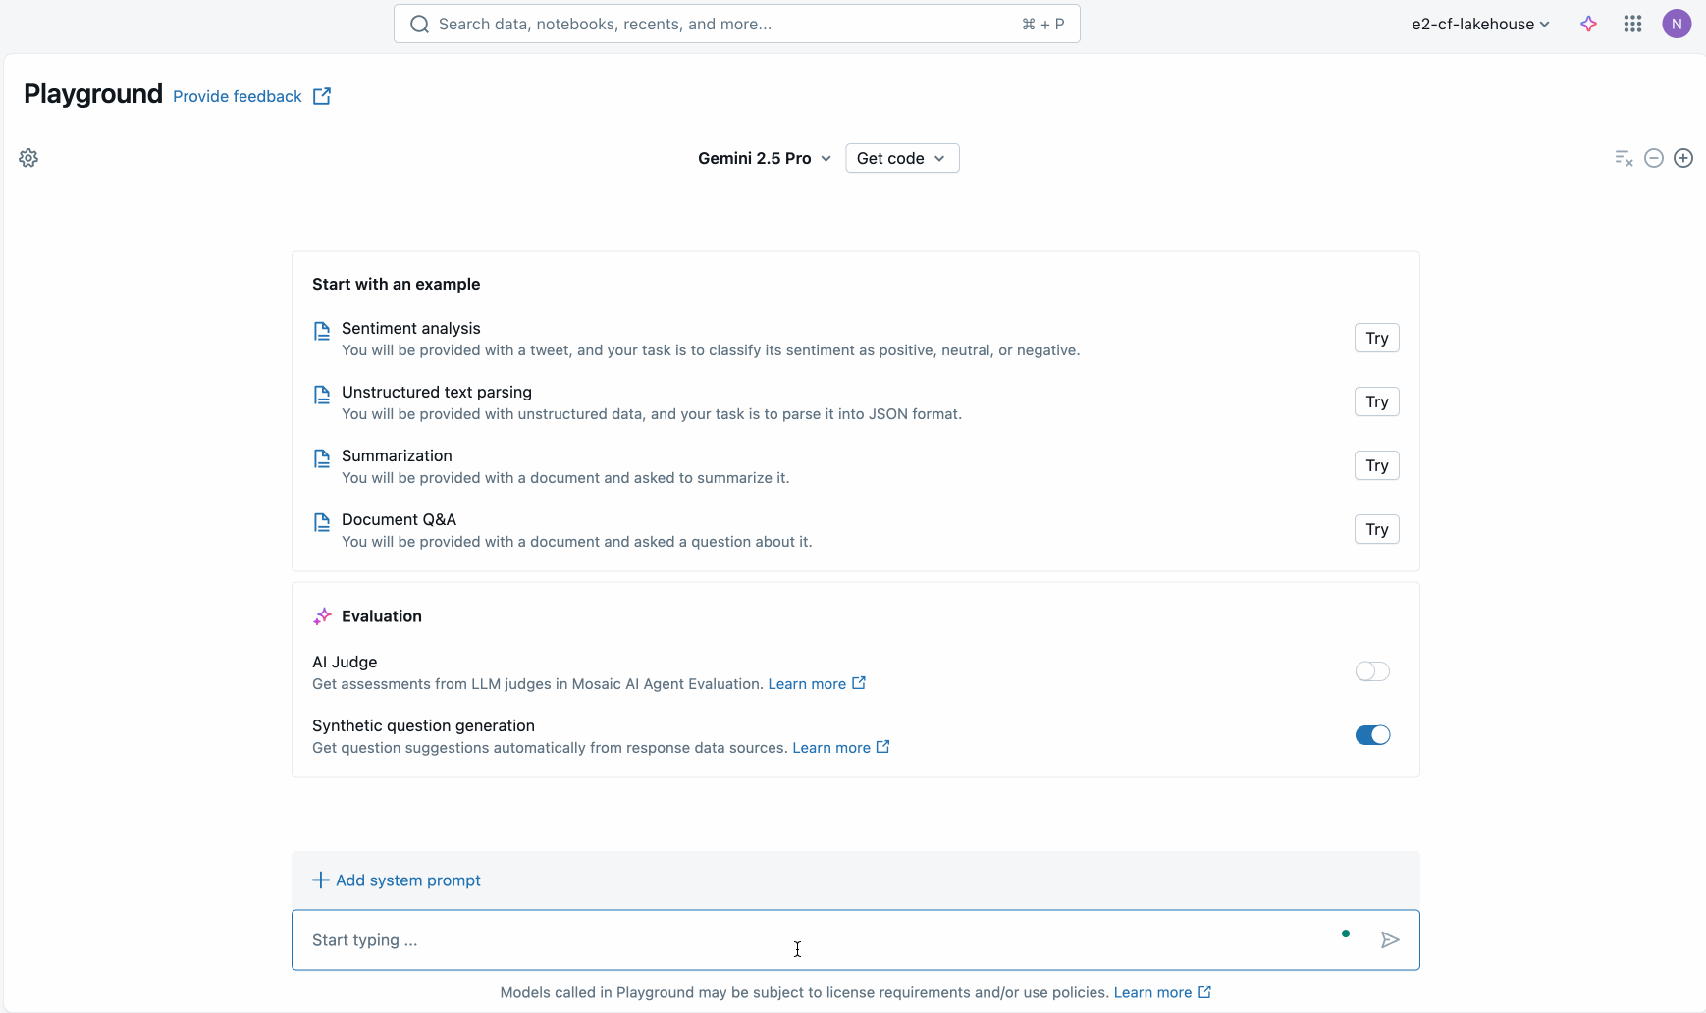1706x1013 pixels.
Task: Expand the e2-cf-lakehouse workspace switcher
Action: pyautogui.click(x=1480, y=24)
